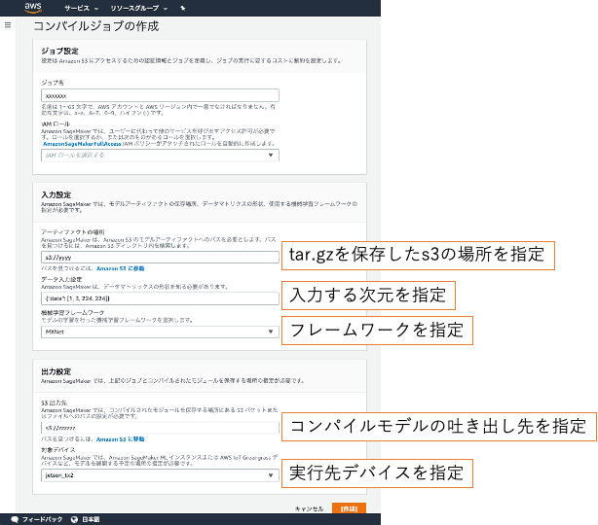Follow Amazon S3 link under artifact location

coord(120,268)
